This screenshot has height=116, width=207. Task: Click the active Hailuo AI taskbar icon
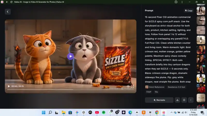[164, 112]
